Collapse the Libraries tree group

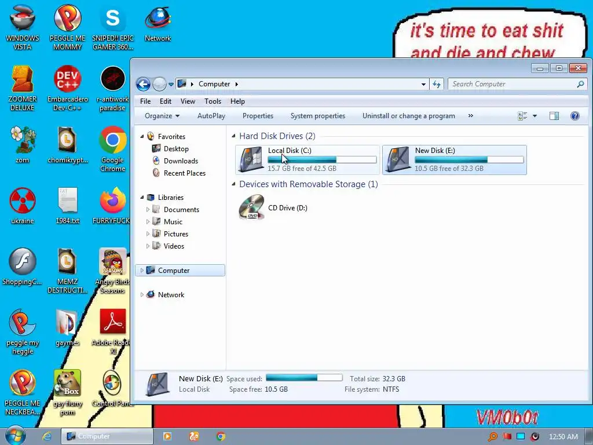tap(142, 197)
